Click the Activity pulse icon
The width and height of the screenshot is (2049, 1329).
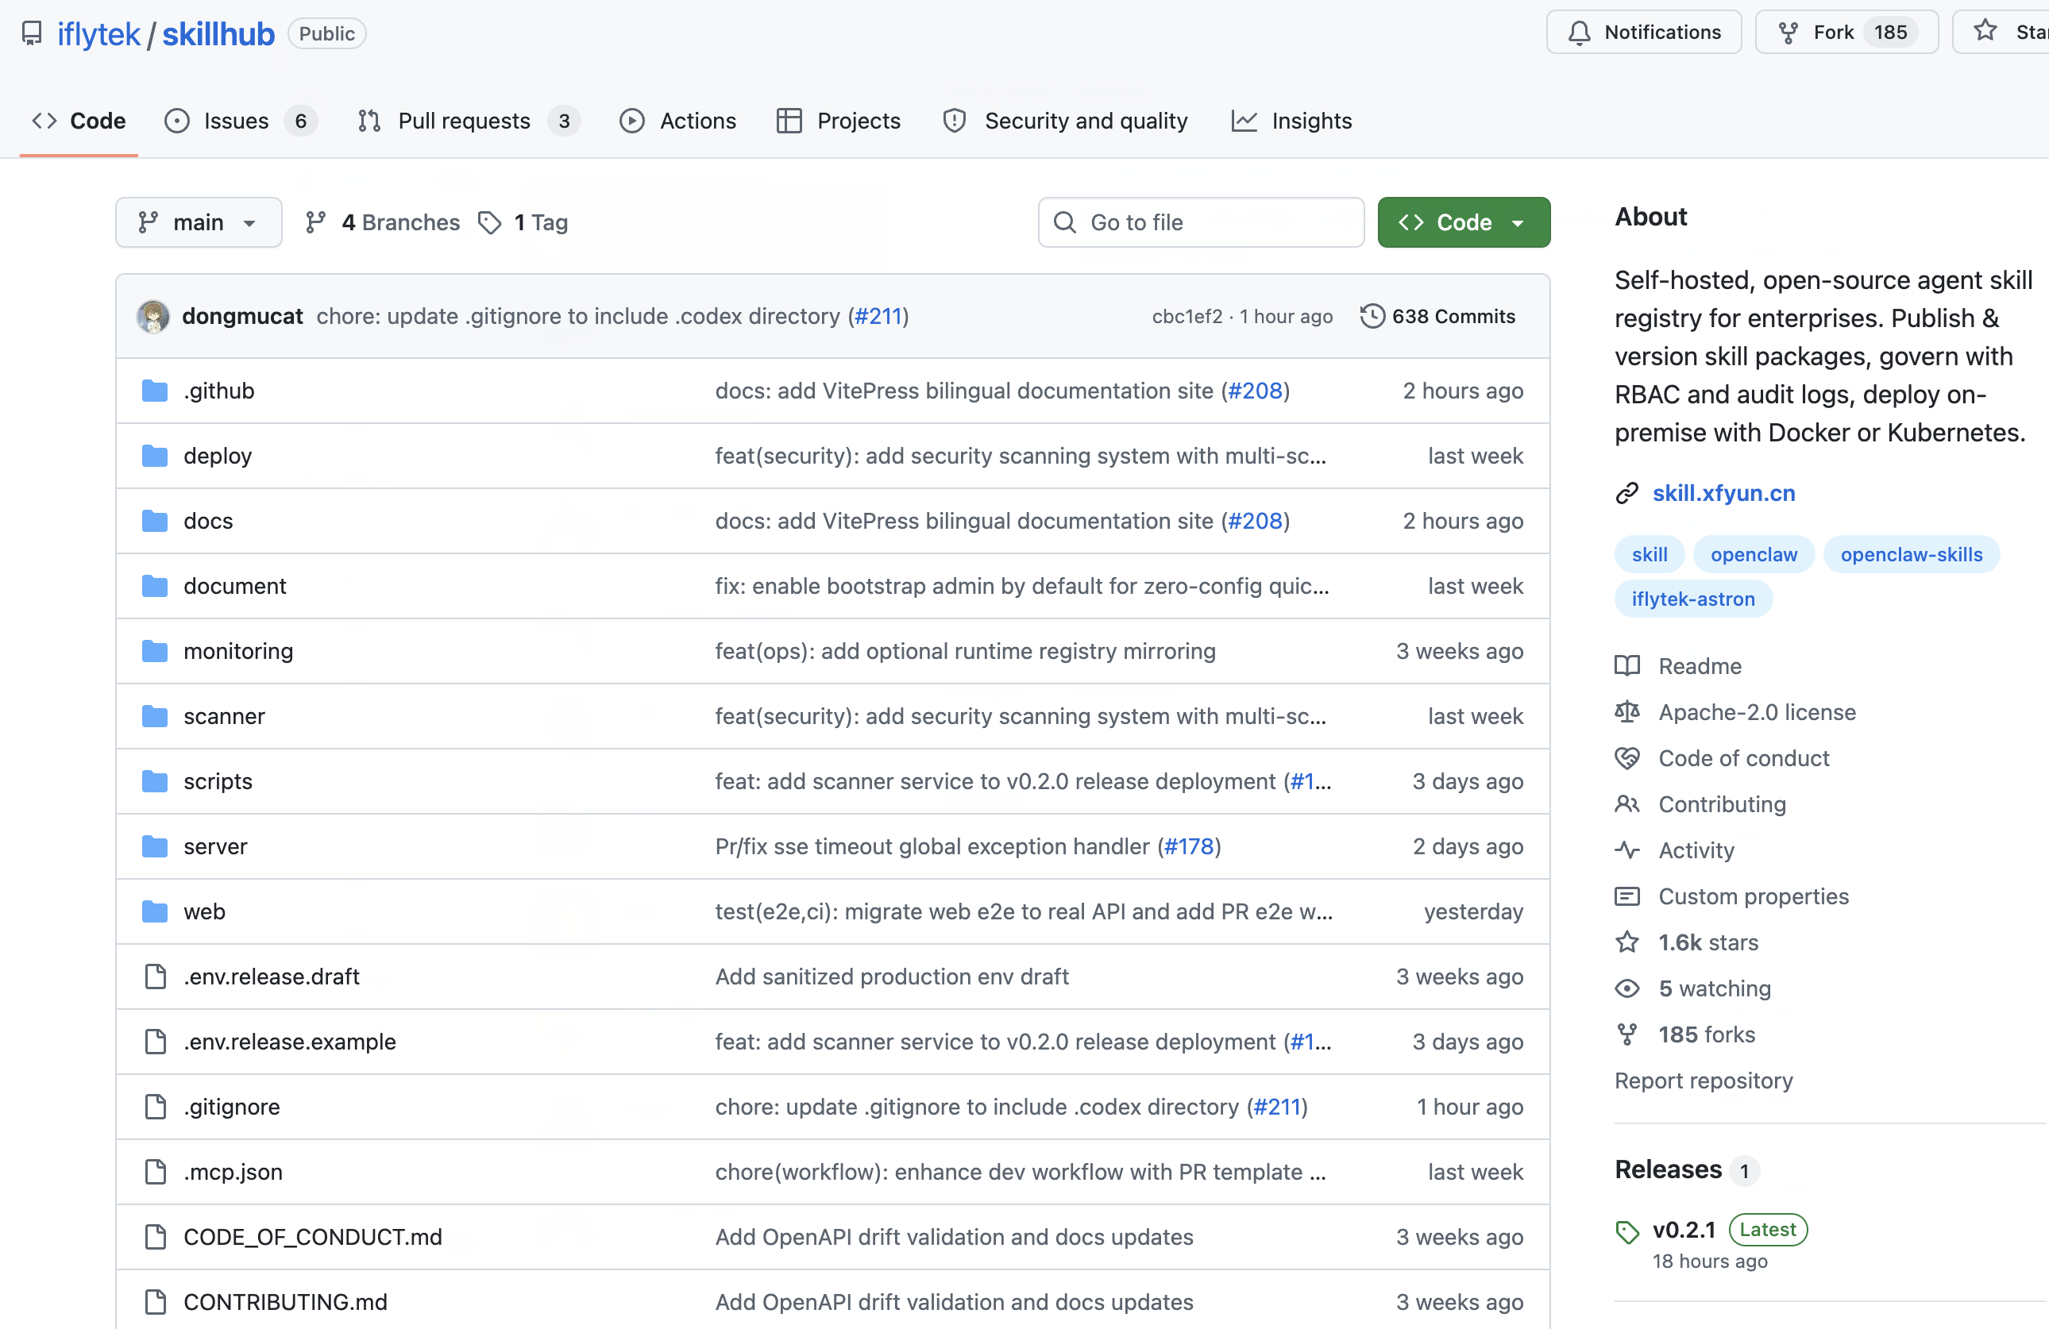1627,850
